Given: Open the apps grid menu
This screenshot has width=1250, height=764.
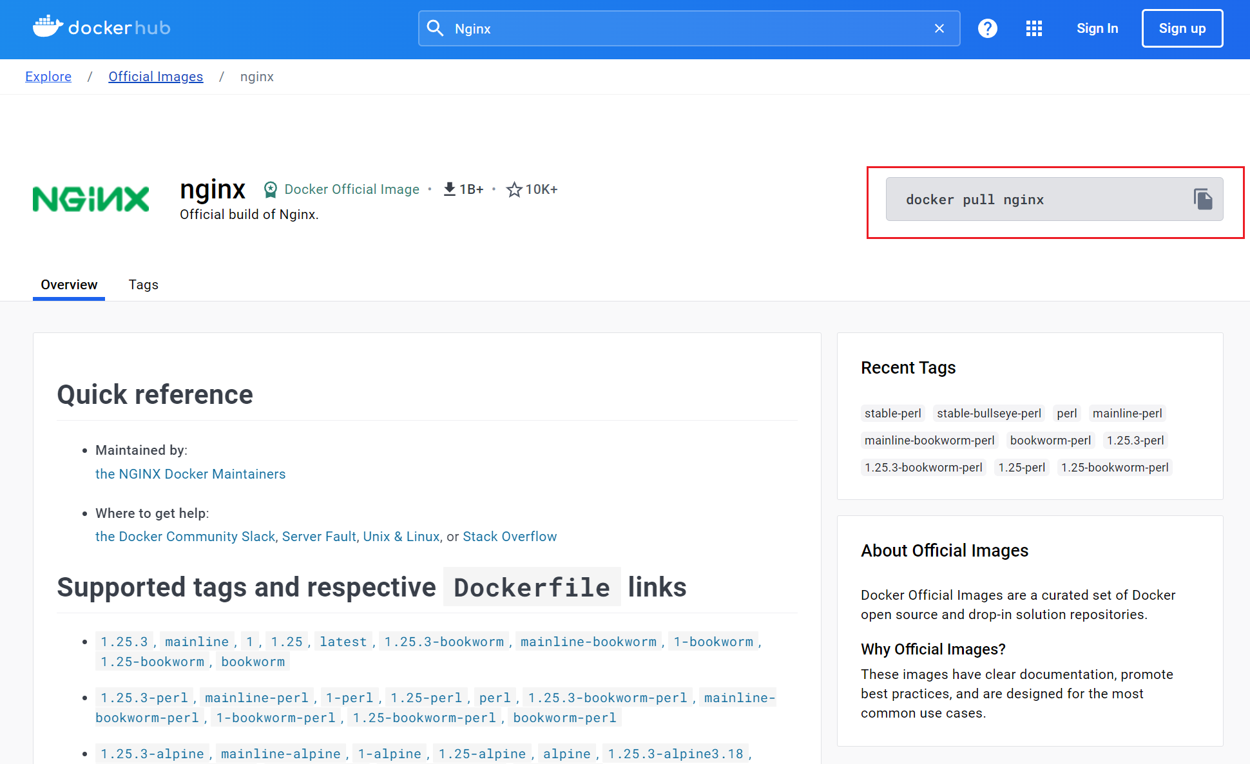Looking at the screenshot, I should pos(1034,28).
